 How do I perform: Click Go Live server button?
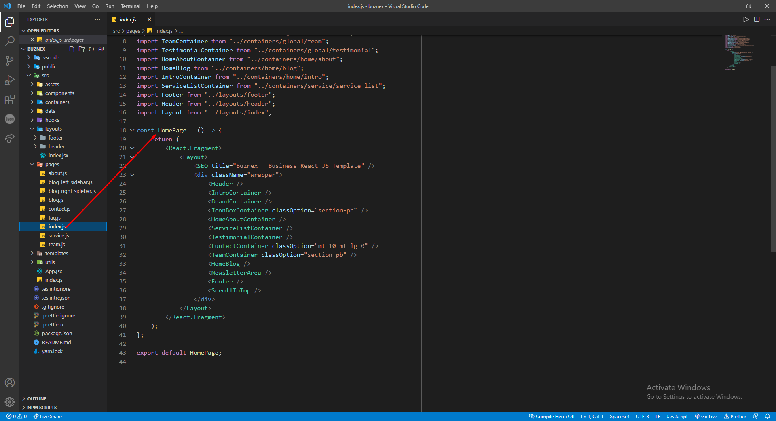(706, 416)
